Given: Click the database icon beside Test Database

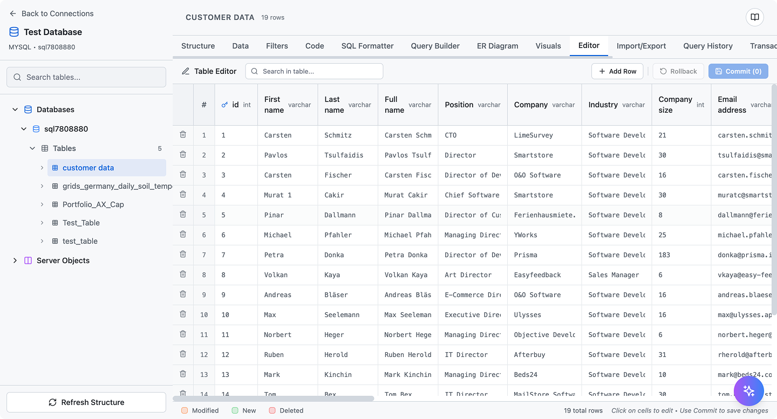Looking at the screenshot, I should point(13,32).
